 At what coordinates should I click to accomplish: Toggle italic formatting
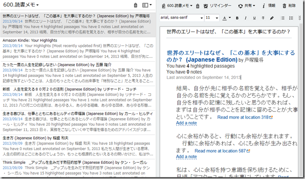tap(245, 18)
